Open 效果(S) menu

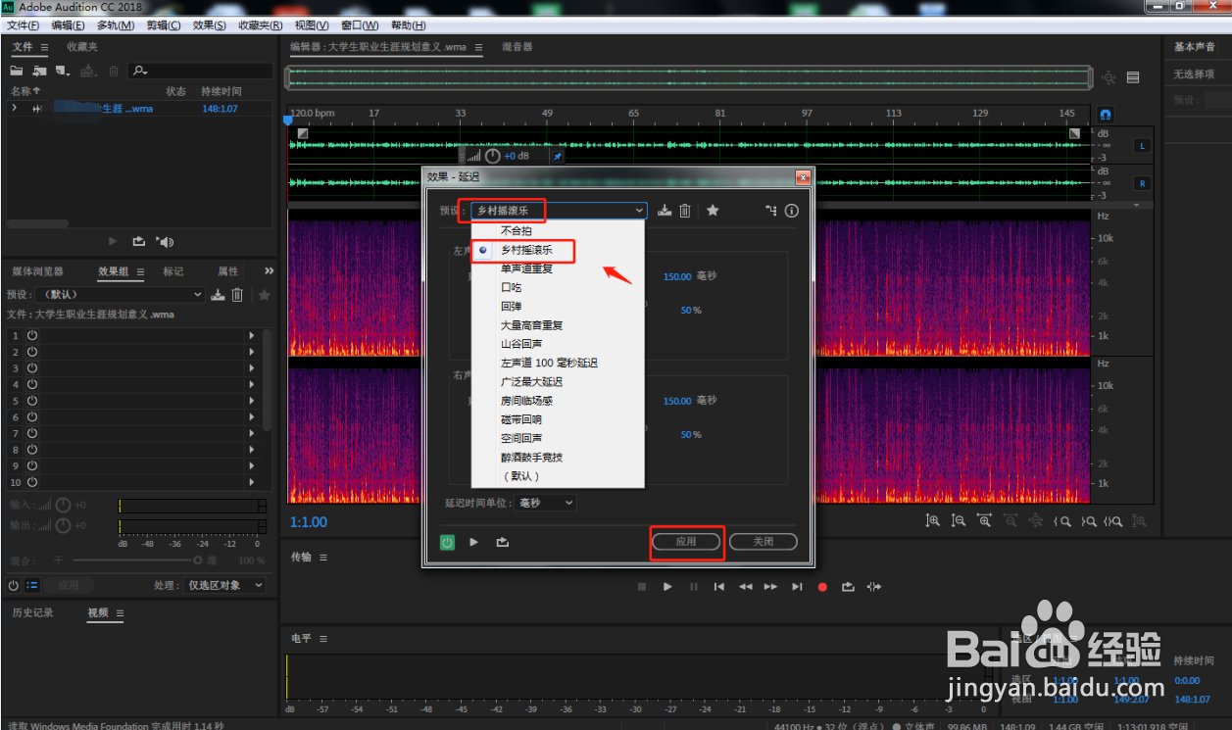pyautogui.click(x=209, y=25)
